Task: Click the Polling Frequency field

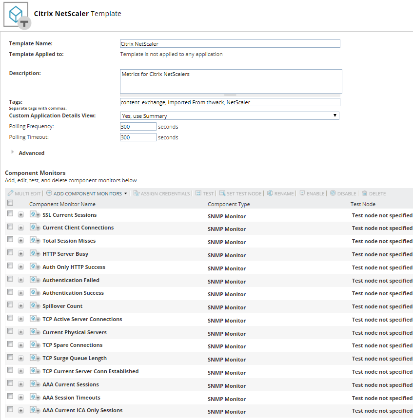Action: click(138, 126)
